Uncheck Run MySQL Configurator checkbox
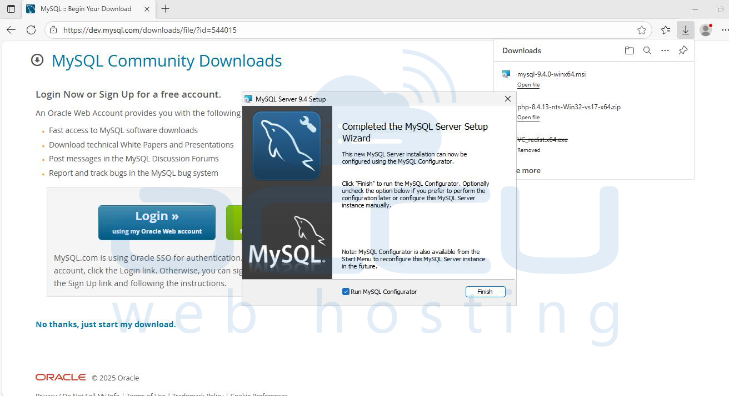The width and height of the screenshot is (729, 396). [x=346, y=292]
